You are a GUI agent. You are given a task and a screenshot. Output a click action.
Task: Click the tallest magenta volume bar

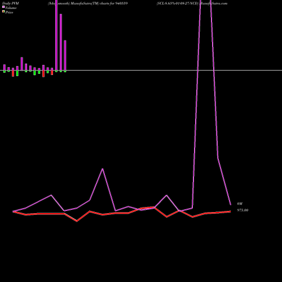point(56,35)
